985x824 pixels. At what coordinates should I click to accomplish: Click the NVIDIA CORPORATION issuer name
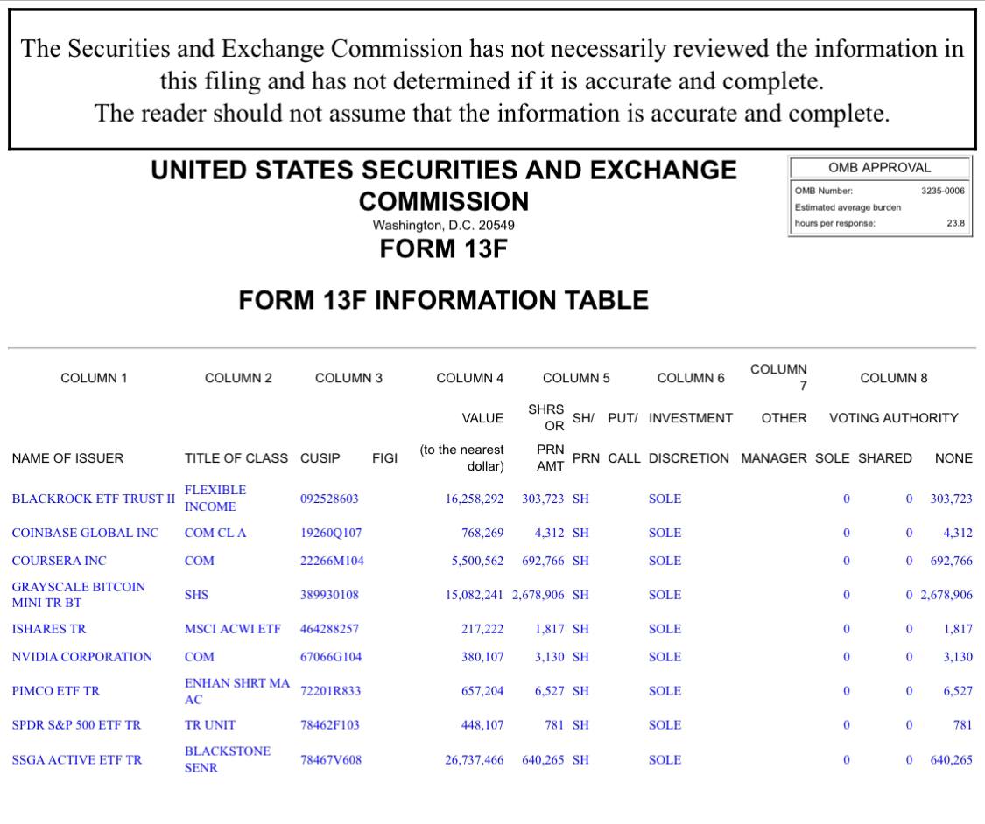[81, 657]
